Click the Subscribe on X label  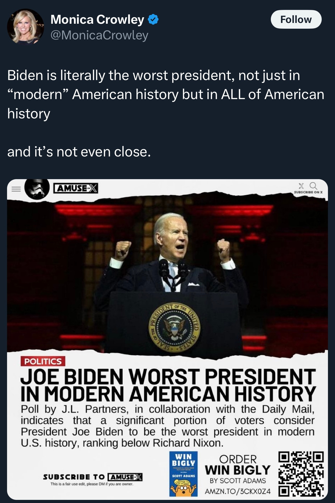pyautogui.click(x=308, y=192)
